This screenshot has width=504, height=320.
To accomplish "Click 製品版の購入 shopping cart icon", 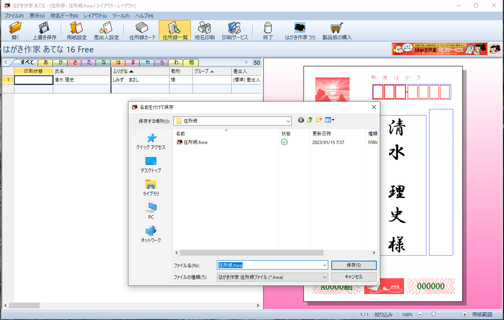I will [x=337, y=30].
